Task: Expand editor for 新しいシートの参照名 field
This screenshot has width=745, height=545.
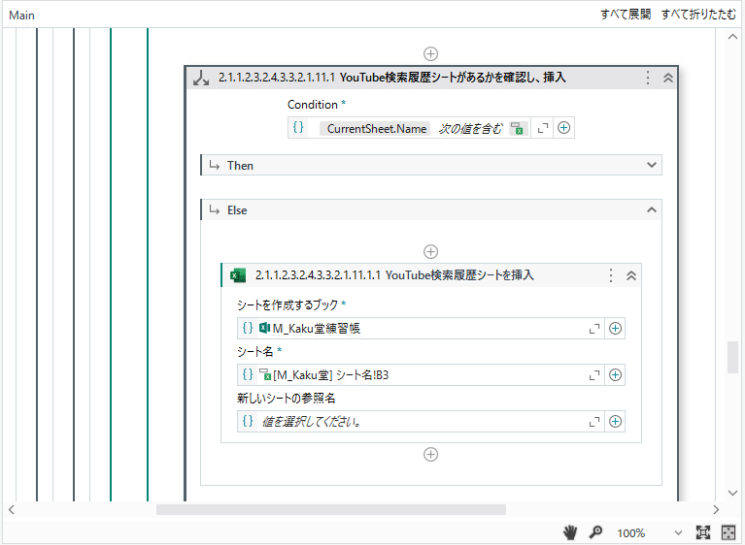Action: (x=593, y=422)
